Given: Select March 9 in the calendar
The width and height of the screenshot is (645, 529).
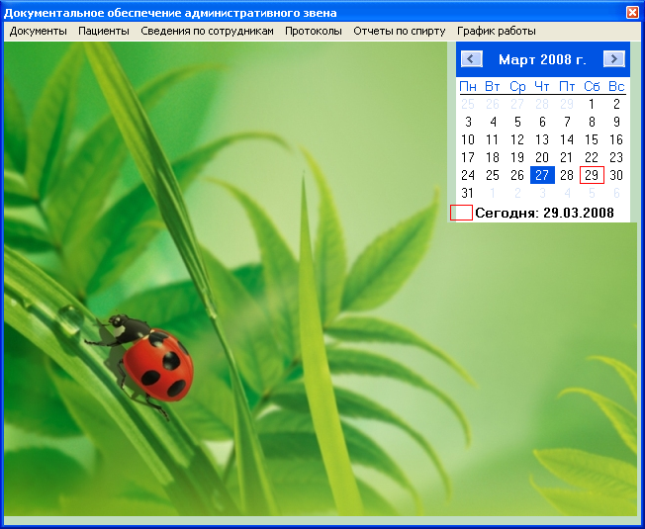Looking at the screenshot, I should pyautogui.click(x=616, y=122).
